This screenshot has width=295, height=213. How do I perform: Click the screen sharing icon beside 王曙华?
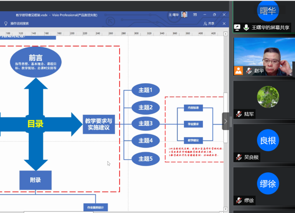237,27
